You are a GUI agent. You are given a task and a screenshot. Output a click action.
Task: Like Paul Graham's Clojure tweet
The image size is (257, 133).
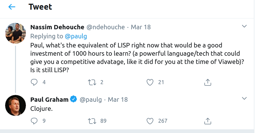(150, 121)
